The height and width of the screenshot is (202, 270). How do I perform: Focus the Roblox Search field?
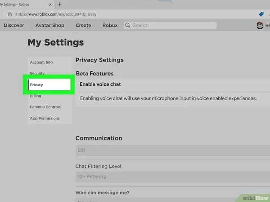[x=170, y=25]
